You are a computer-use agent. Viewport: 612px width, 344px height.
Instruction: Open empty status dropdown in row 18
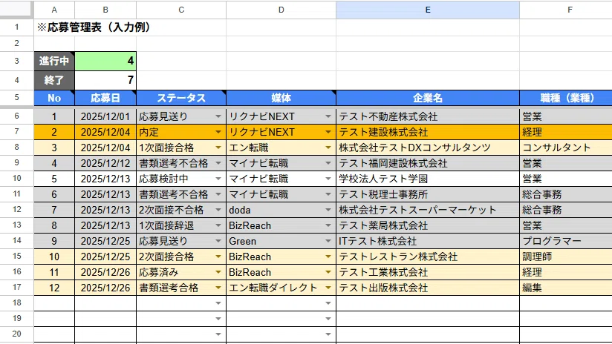218,303
